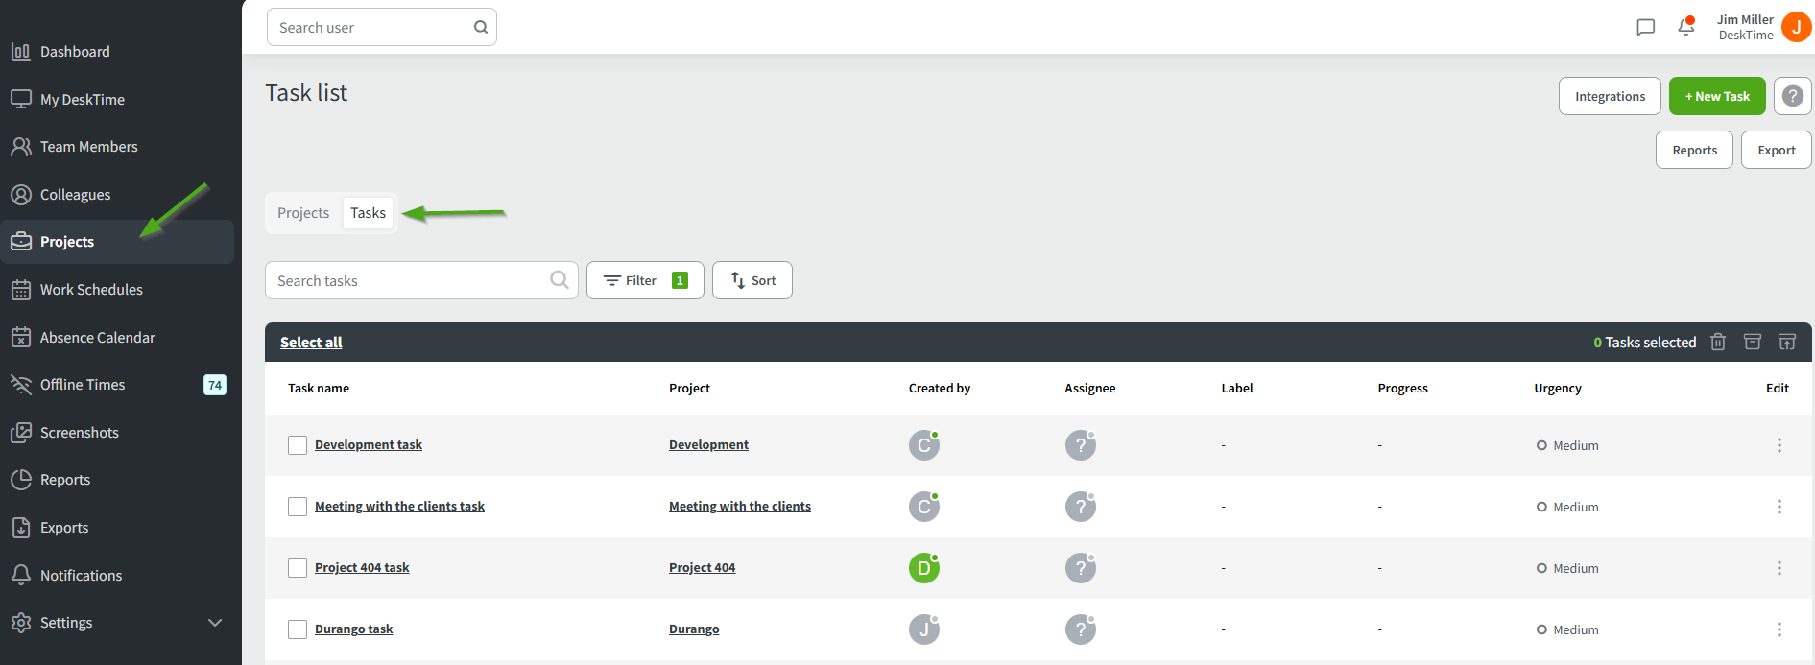Click the unarchive tasks icon
The width and height of the screenshot is (1815, 665).
click(x=1786, y=342)
